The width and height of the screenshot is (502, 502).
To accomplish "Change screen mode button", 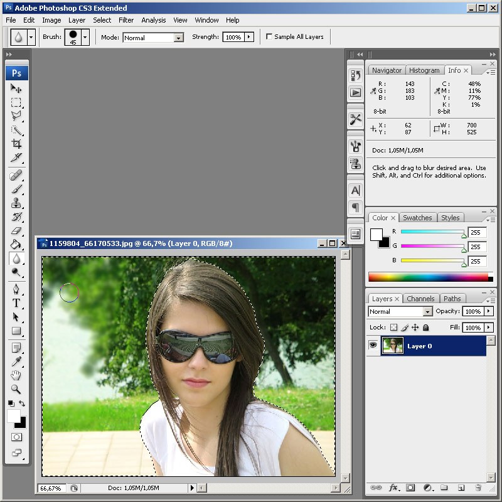I will [x=16, y=452].
